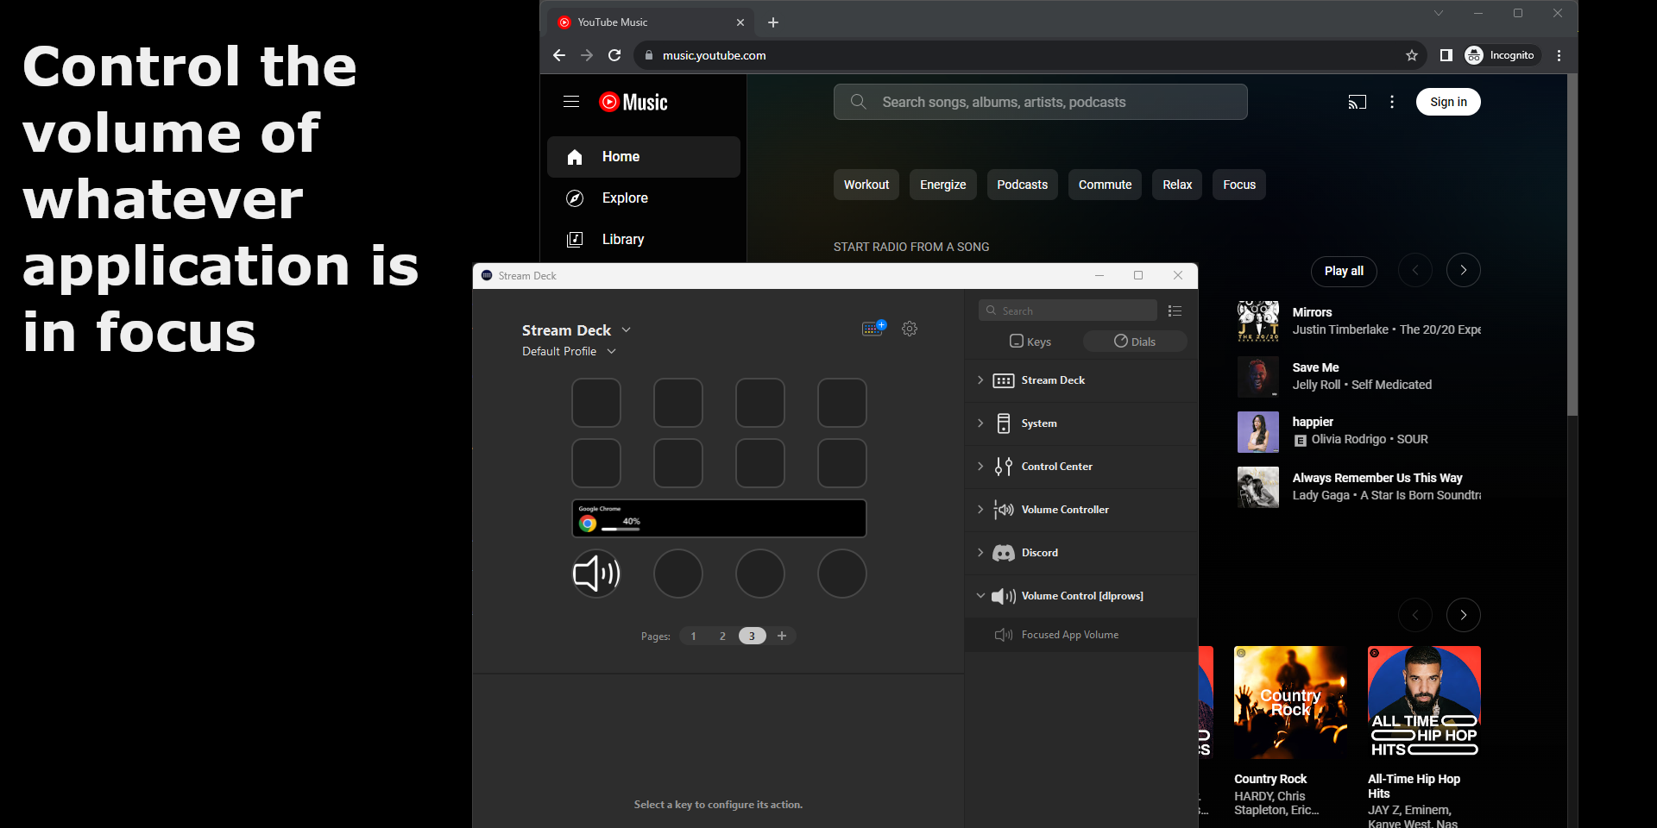The height and width of the screenshot is (828, 1657).
Task: Close the YouTube Music tab
Action: coord(740,22)
